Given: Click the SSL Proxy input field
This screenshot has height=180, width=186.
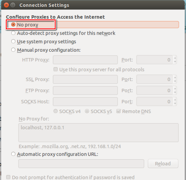Looking at the screenshot, I should (x=85, y=79).
